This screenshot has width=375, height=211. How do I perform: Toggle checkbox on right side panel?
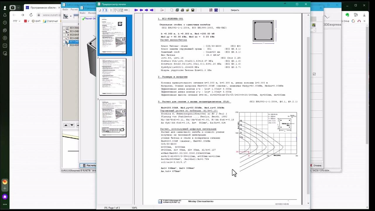point(314,74)
